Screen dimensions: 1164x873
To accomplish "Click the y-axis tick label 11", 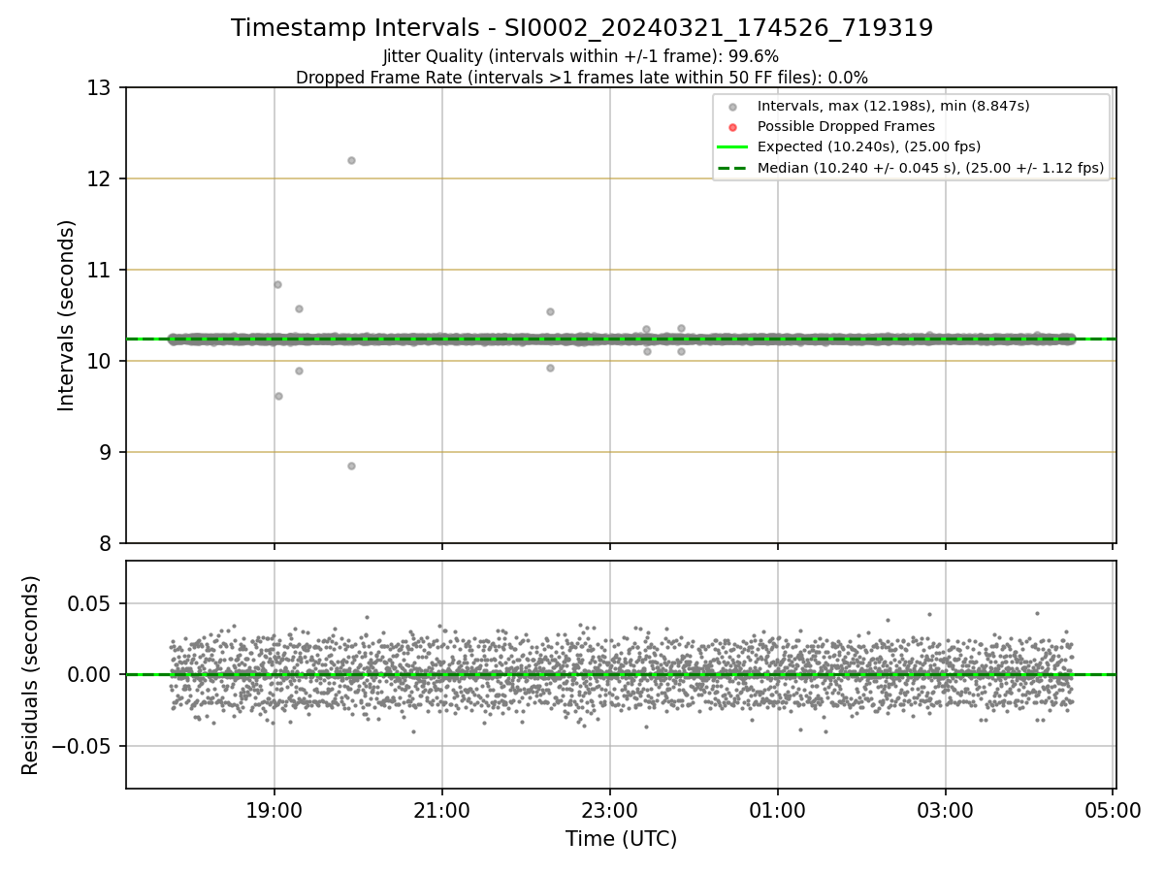I will [100, 271].
